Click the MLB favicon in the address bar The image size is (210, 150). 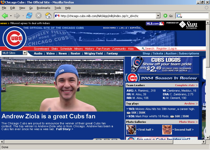pyautogui.click(x=57, y=16)
